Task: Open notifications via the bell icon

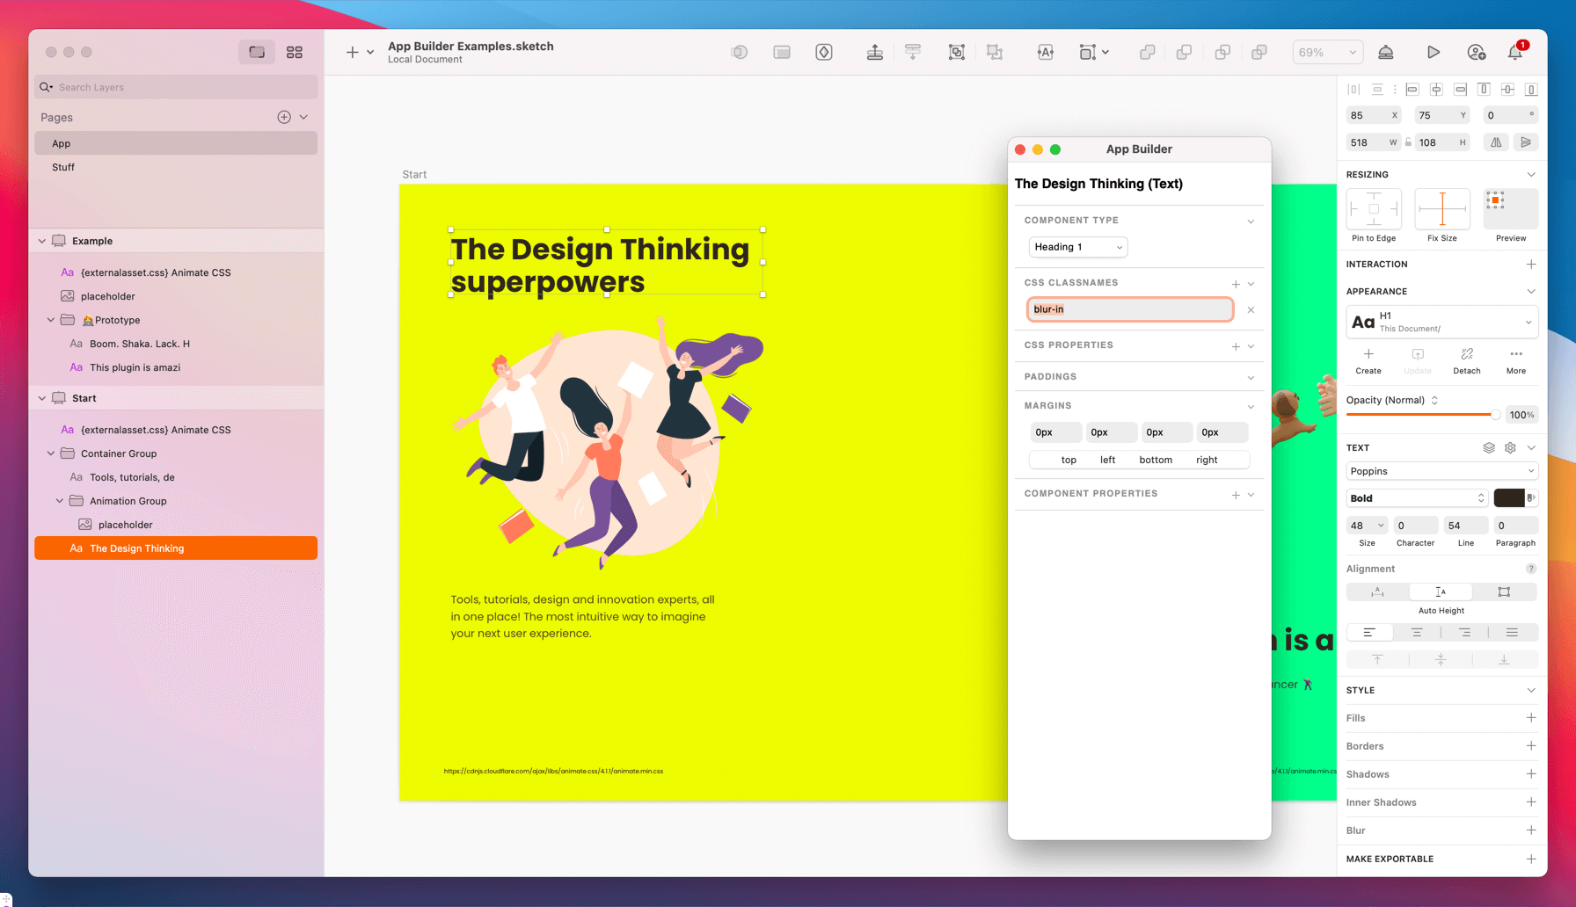Action: click(x=1514, y=52)
